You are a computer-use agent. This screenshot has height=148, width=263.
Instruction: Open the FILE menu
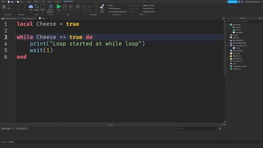[3, 2]
